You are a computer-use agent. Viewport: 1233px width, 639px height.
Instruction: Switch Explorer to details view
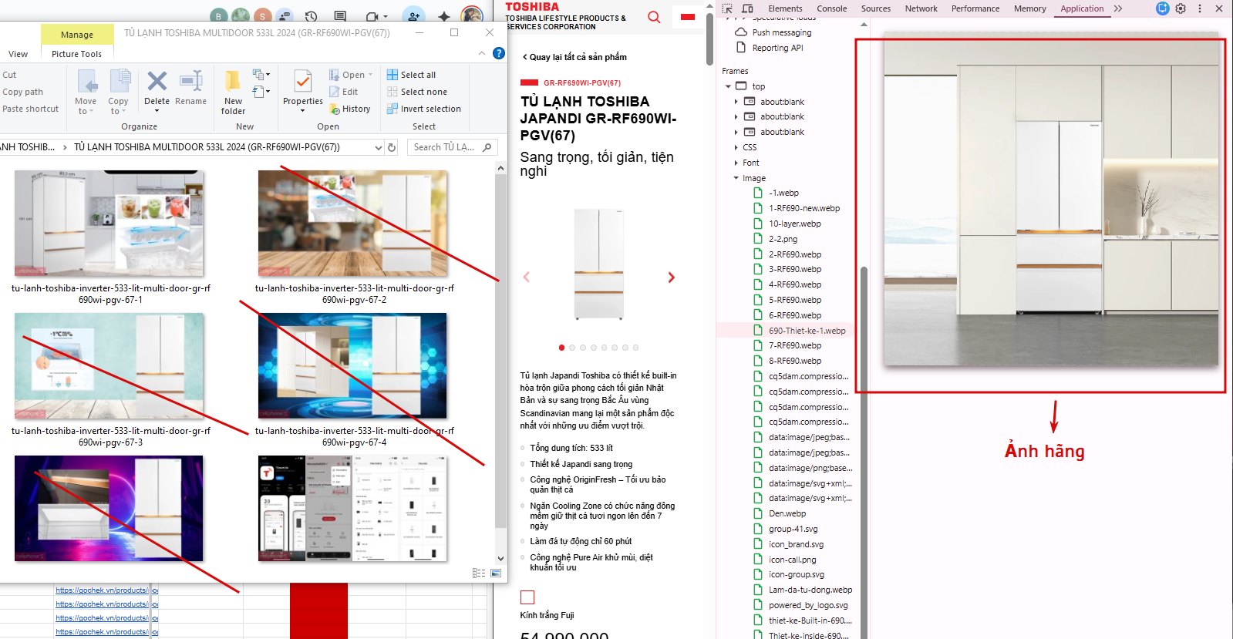pyautogui.click(x=479, y=573)
